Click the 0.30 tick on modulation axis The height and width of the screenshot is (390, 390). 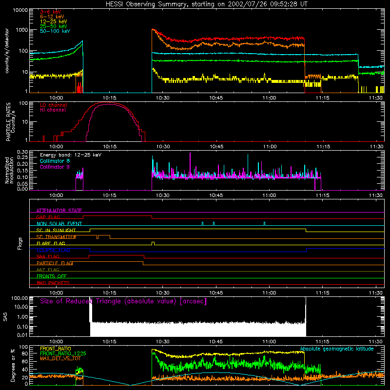22,152
